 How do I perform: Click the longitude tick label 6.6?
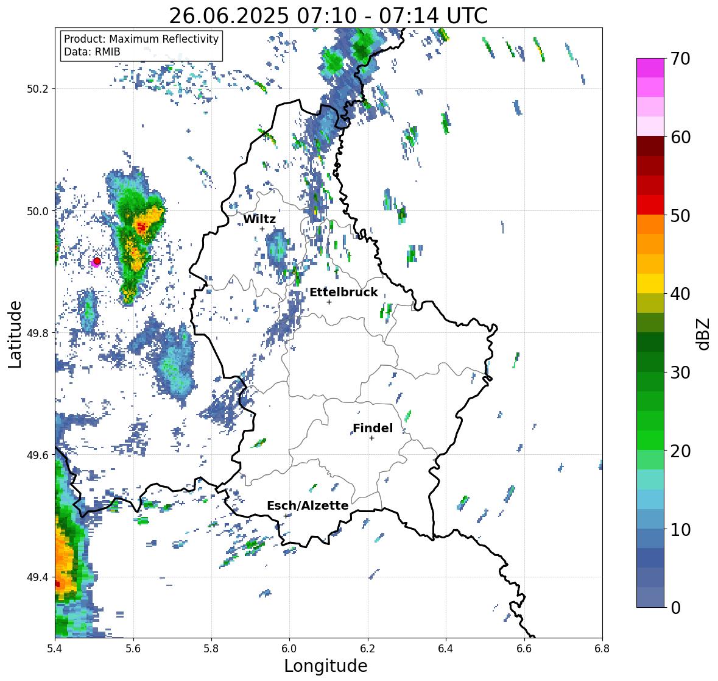pyautogui.click(x=524, y=649)
